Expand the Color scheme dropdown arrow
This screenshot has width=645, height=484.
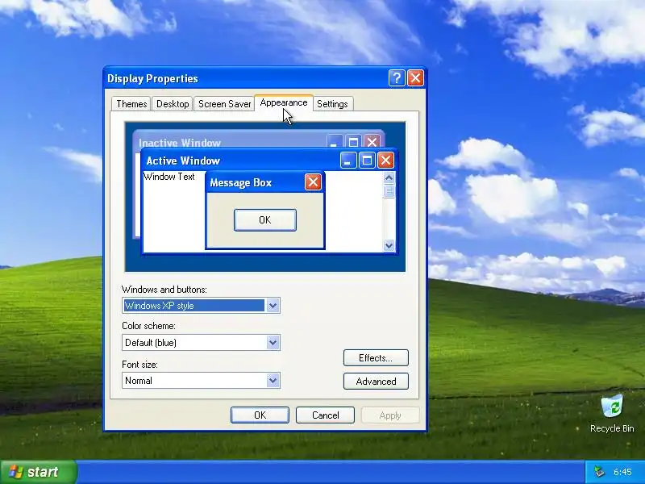click(x=273, y=342)
